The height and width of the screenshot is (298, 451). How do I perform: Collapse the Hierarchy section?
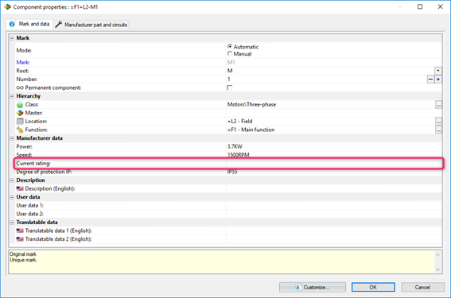pyautogui.click(x=12, y=96)
